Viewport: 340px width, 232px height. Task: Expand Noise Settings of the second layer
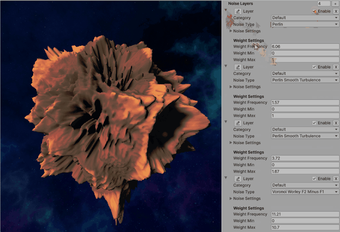point(231,87)
